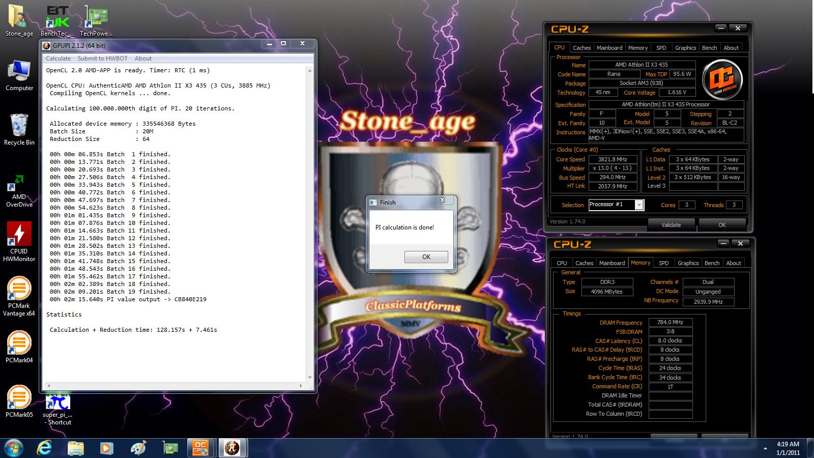The width and height of the screenshot is (814, 458).
Task: Click the DRAM Frequency 784.0 MHz field
Action: pos(670,322)
